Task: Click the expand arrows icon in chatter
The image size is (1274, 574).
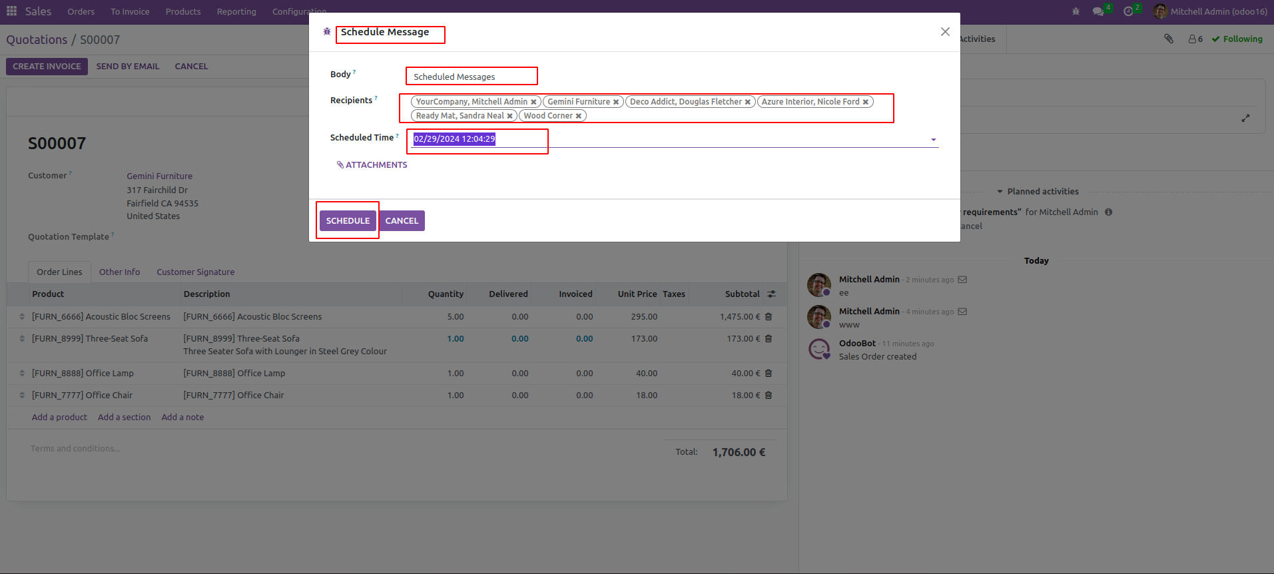Action: click(x=1245, y=118)
